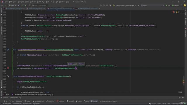Click the build hammer icon
187x105 pixels.
coord(114,5)
